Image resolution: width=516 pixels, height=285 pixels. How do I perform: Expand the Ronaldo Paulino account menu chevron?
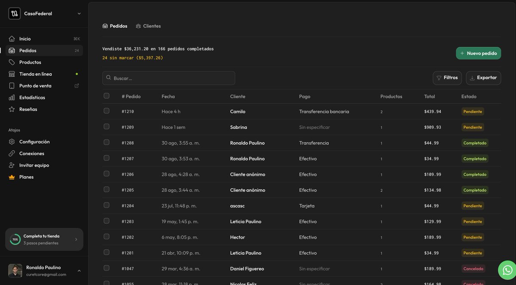[79, 271]
